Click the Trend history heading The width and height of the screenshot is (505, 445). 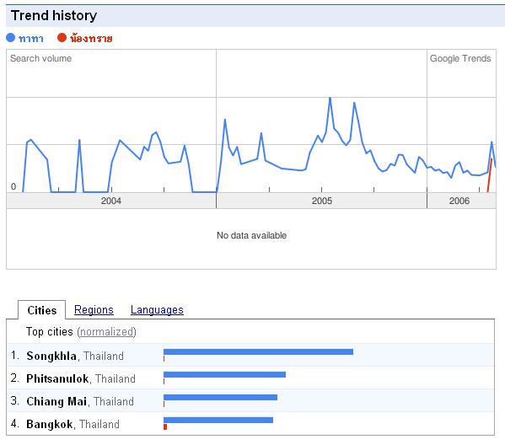54,15
